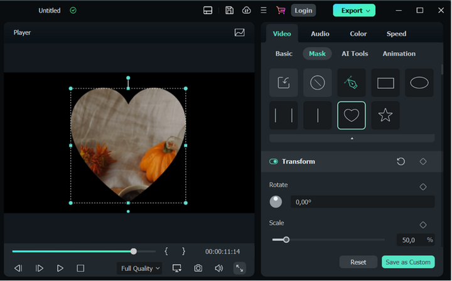This screenshot has height=281, width=452.
Task: Add keyframe for Scale
Action: (x=423, y=225)
